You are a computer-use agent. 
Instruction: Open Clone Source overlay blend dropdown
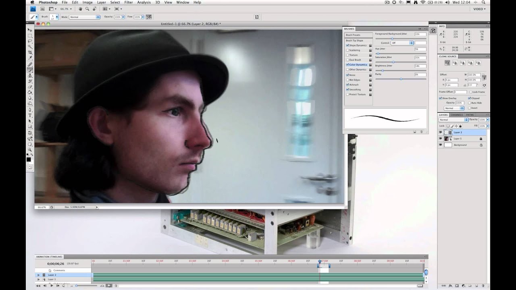click(454, 108)
